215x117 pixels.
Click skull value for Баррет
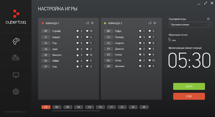point(80,37)
